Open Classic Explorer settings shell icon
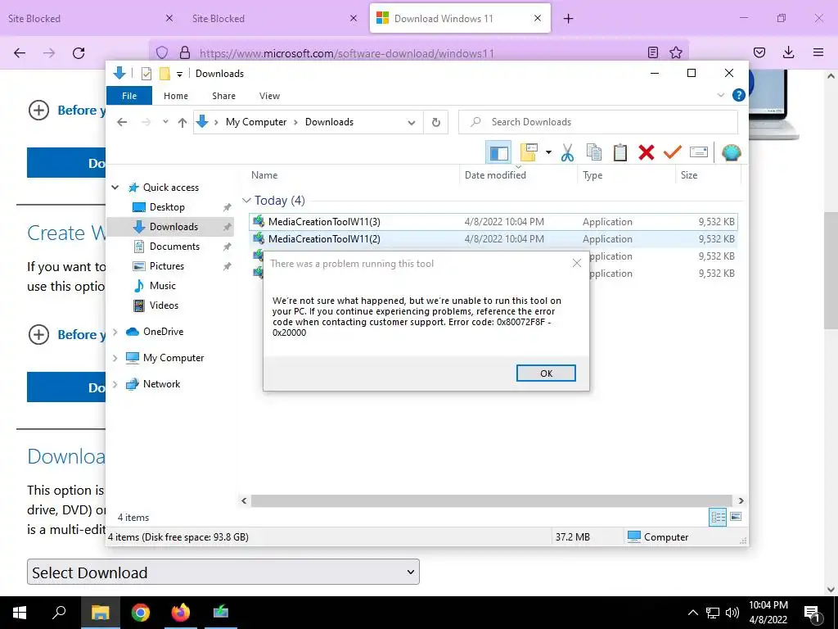Viewport: 838px width, 629px height. coord(731,153)
